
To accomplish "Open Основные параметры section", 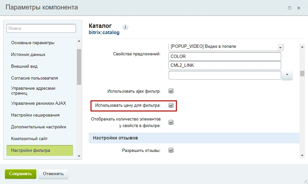I will (x=33, y=43).
